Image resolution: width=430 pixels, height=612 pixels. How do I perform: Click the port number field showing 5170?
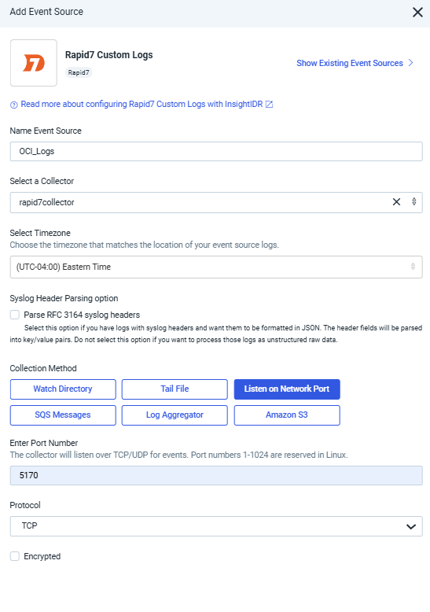pos(216,475)
